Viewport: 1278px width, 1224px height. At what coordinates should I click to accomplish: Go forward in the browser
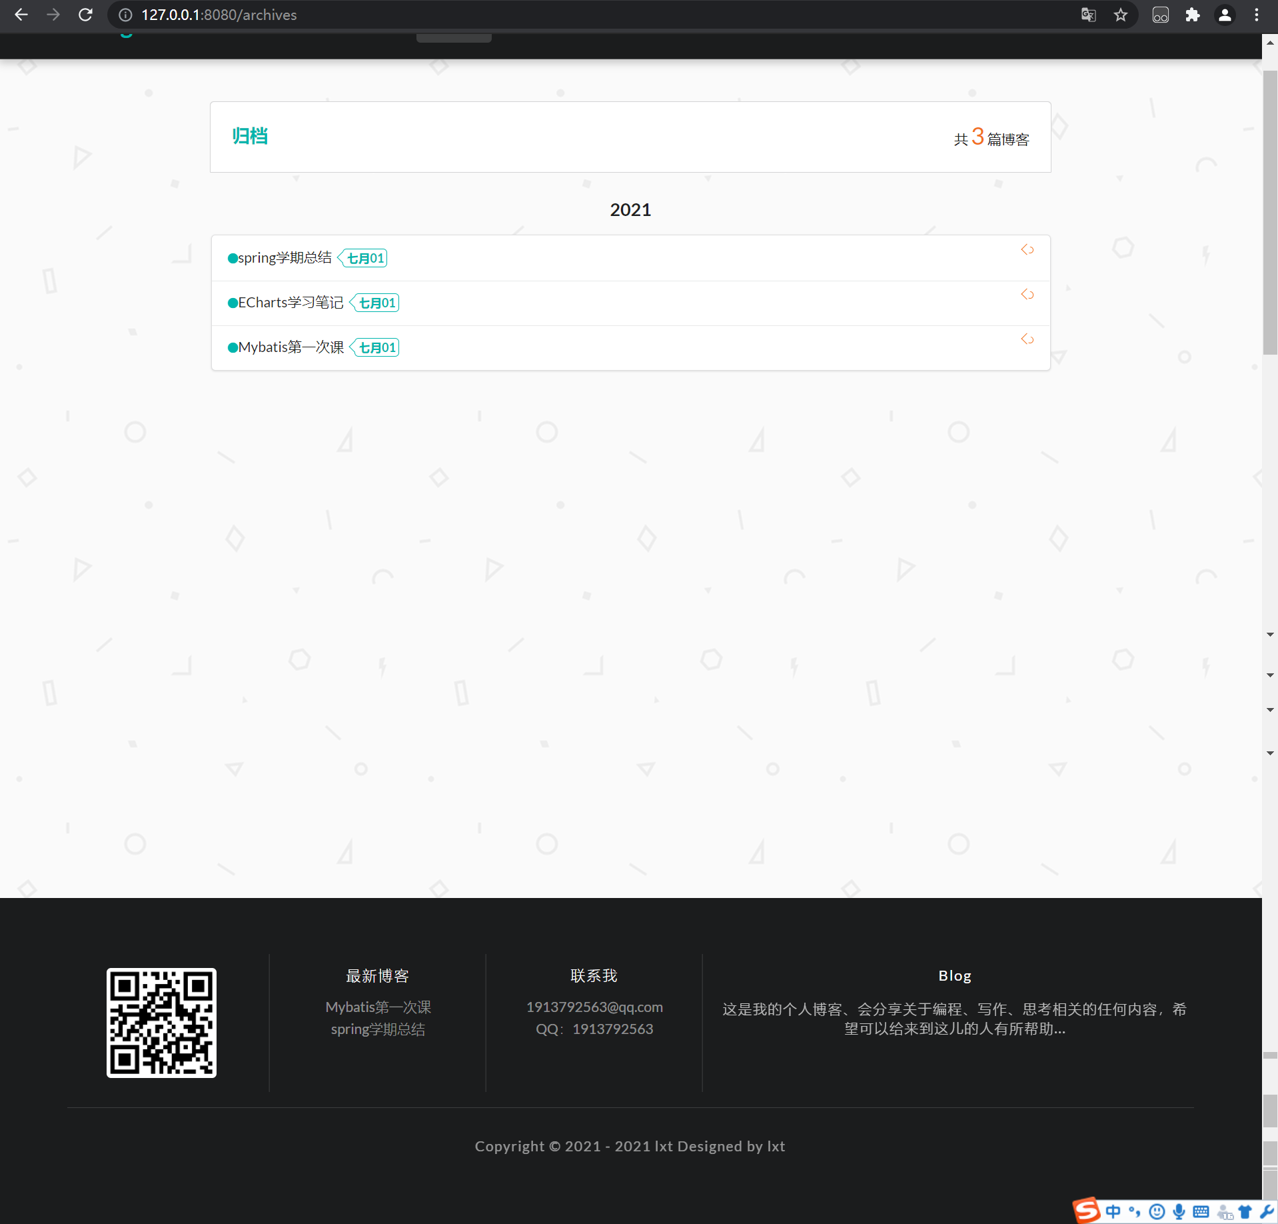click(x=53, y=15)
